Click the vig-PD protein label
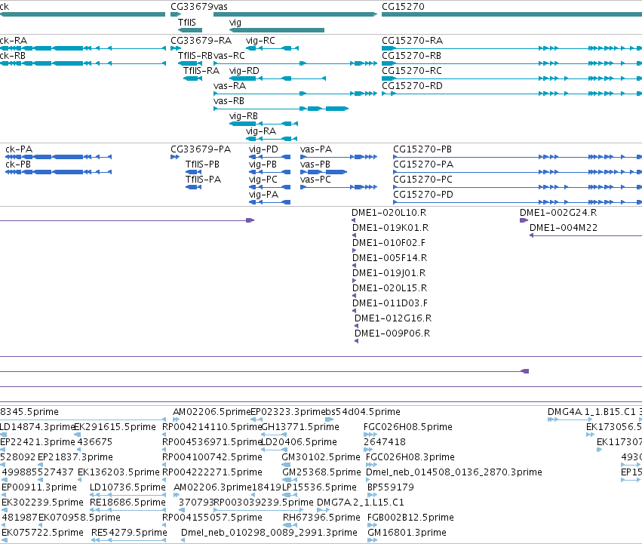Screen dimensions: 642x544 [x=263, y=149]
